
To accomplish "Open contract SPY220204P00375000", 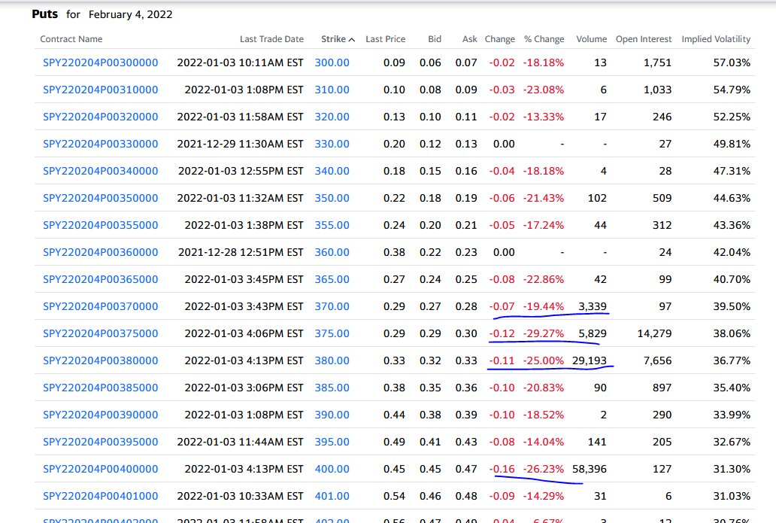I will click(x=101, y=334).
